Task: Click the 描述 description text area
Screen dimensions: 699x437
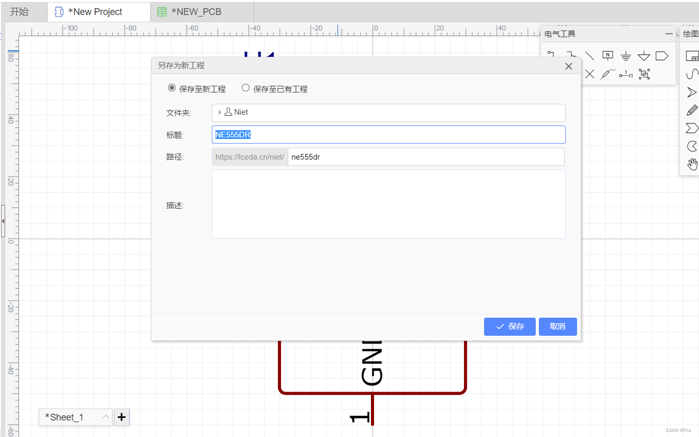Action: pyautogui.click(x=389, y=204)
